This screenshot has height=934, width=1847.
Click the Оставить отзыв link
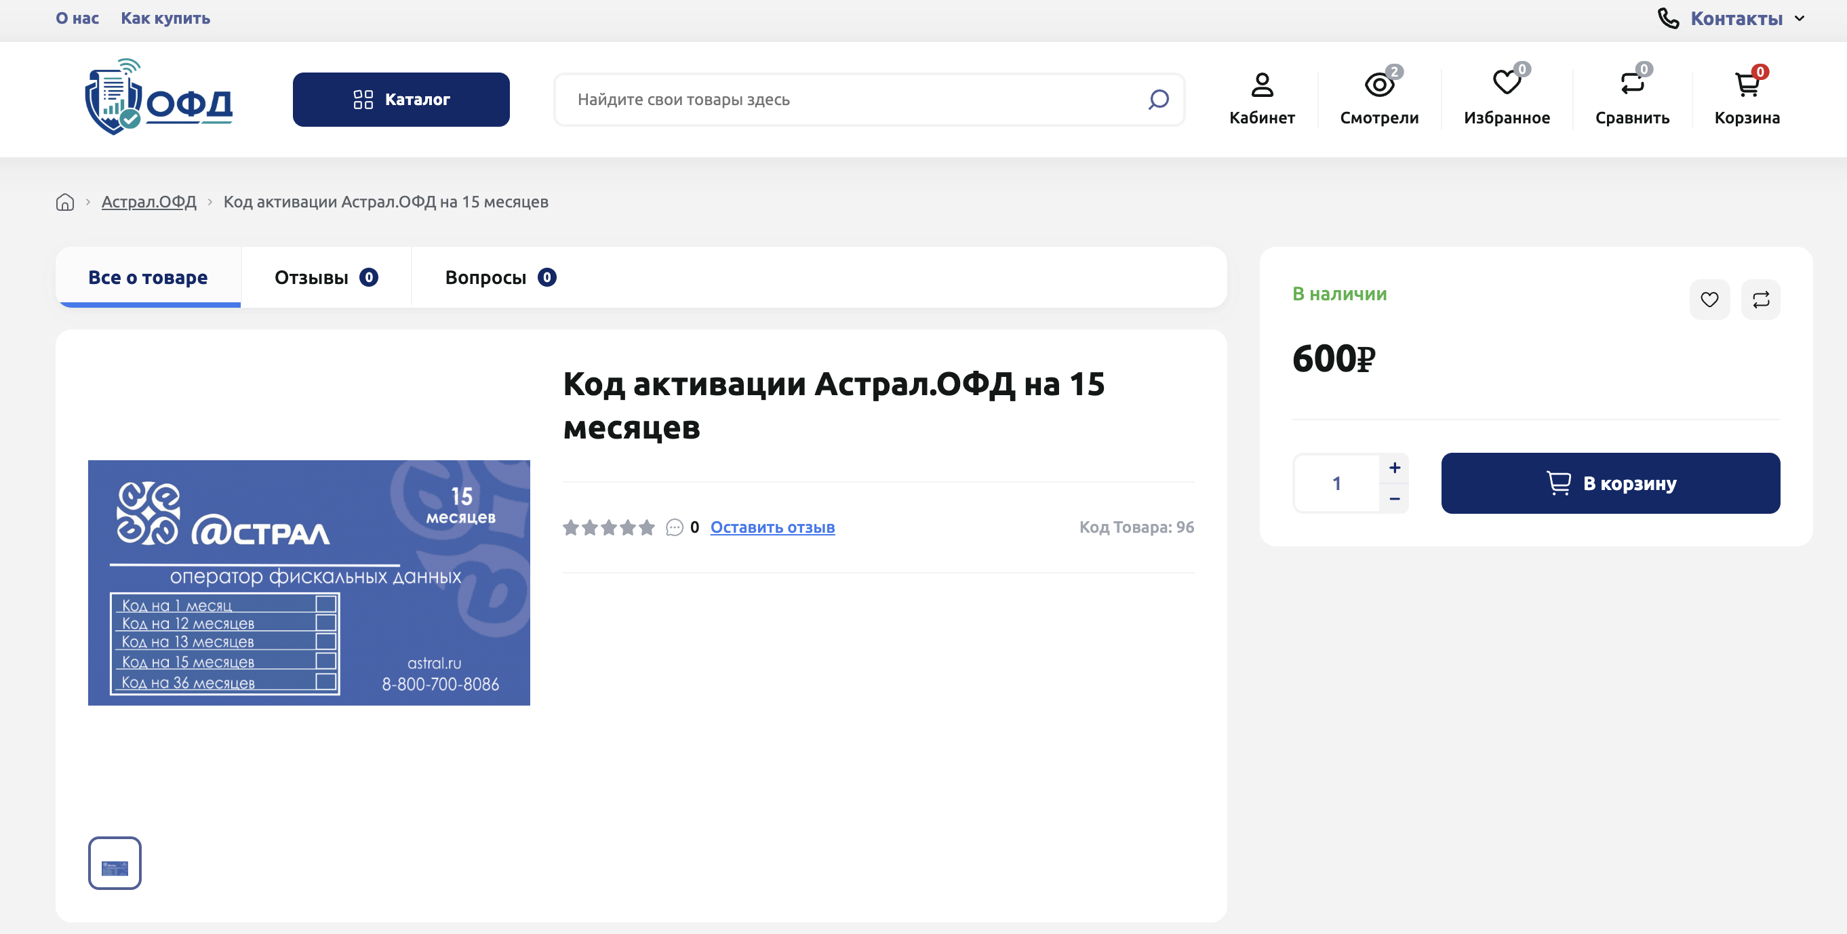pos(772,527)
